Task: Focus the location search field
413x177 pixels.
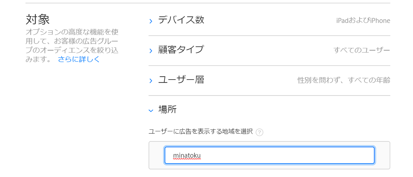Action: [x=269, y=155]
